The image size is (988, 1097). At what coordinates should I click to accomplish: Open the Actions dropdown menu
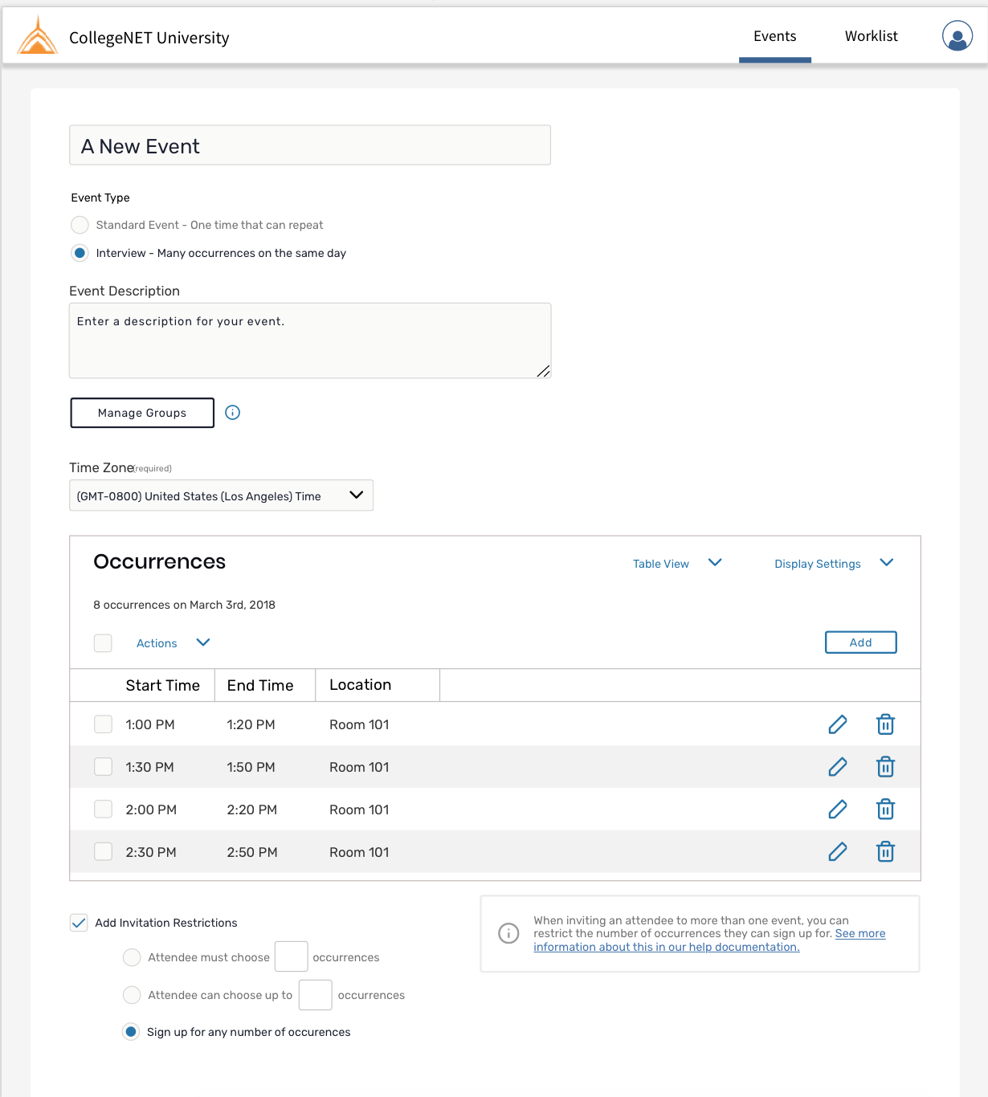tap(173, 643)
